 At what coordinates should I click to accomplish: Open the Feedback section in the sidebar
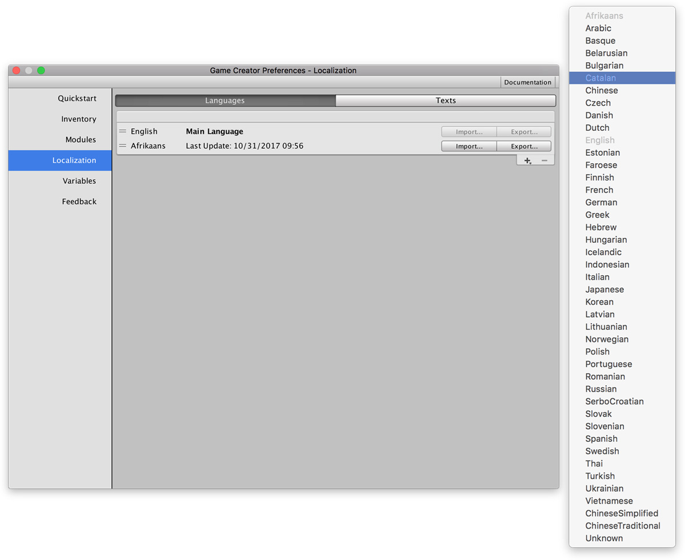(x=60, y=202)
